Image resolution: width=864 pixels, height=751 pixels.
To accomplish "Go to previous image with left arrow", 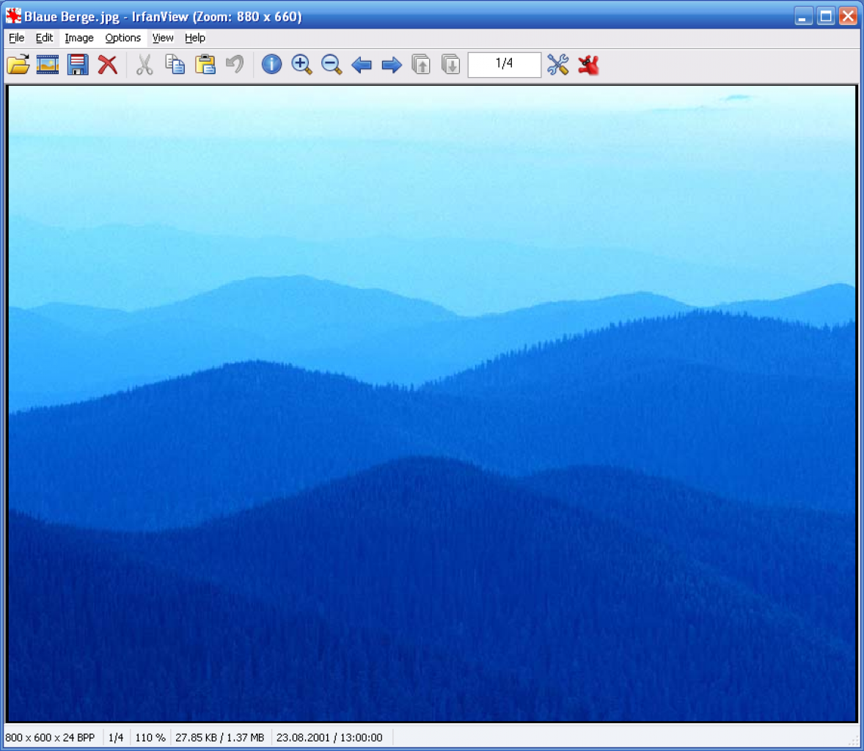I will click(x=362, y=65).
